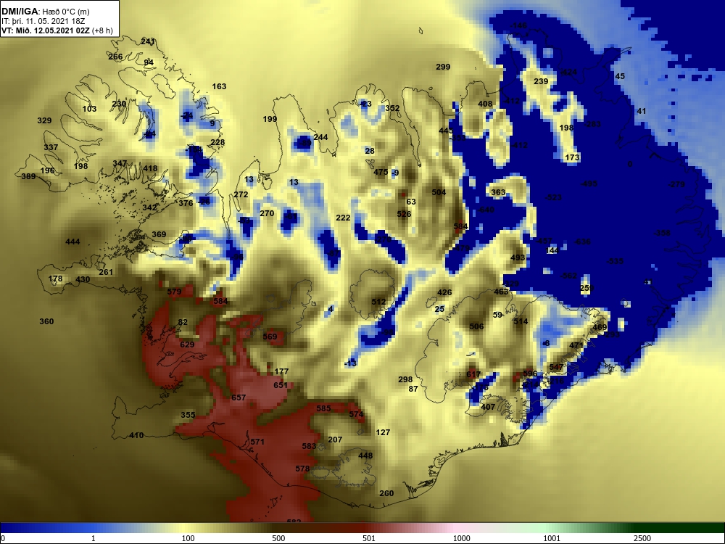This screenshot has width=725, height=544.
Task: Click the map value '418'
Action: [x=150, y=169]
